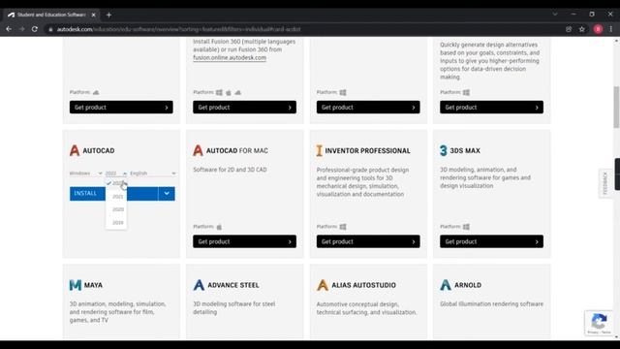Click Get product for Inventor Professional
Viewport: 620px width, 349px height.
[x=368, y=241]
